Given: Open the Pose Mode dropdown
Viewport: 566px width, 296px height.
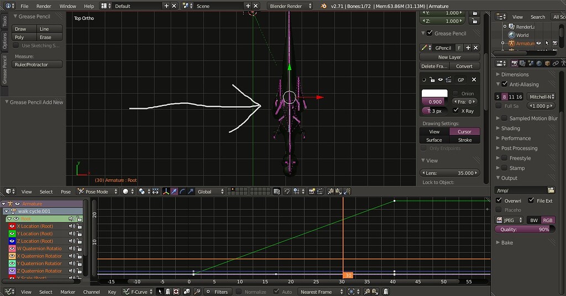Looking at the screenshot, I should (x=98, y=192).
